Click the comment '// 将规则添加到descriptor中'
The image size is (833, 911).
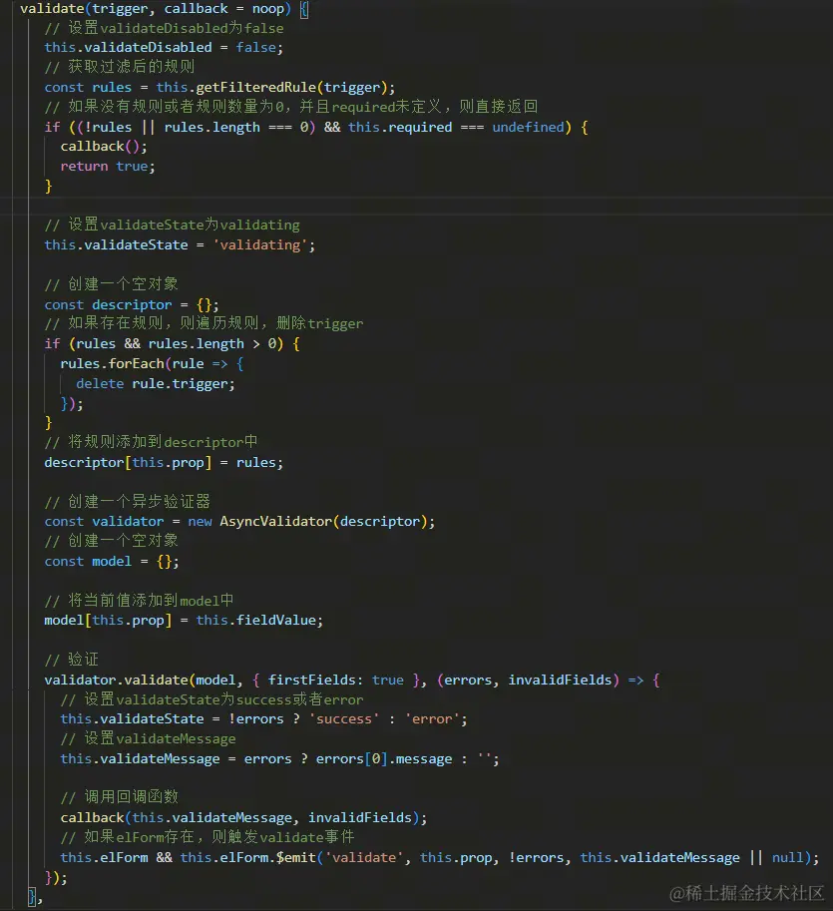(x=151, y=442)
